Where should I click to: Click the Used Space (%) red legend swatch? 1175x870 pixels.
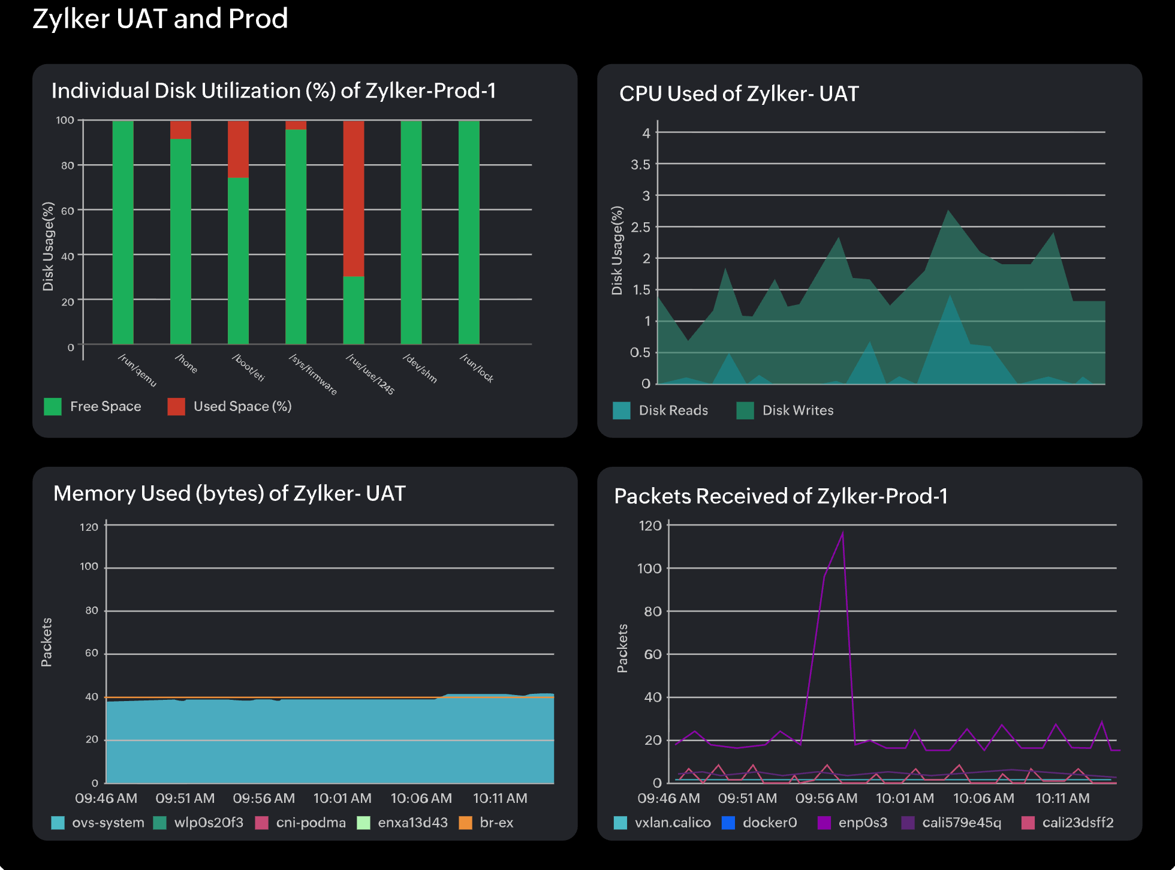[x=176, y=407]
